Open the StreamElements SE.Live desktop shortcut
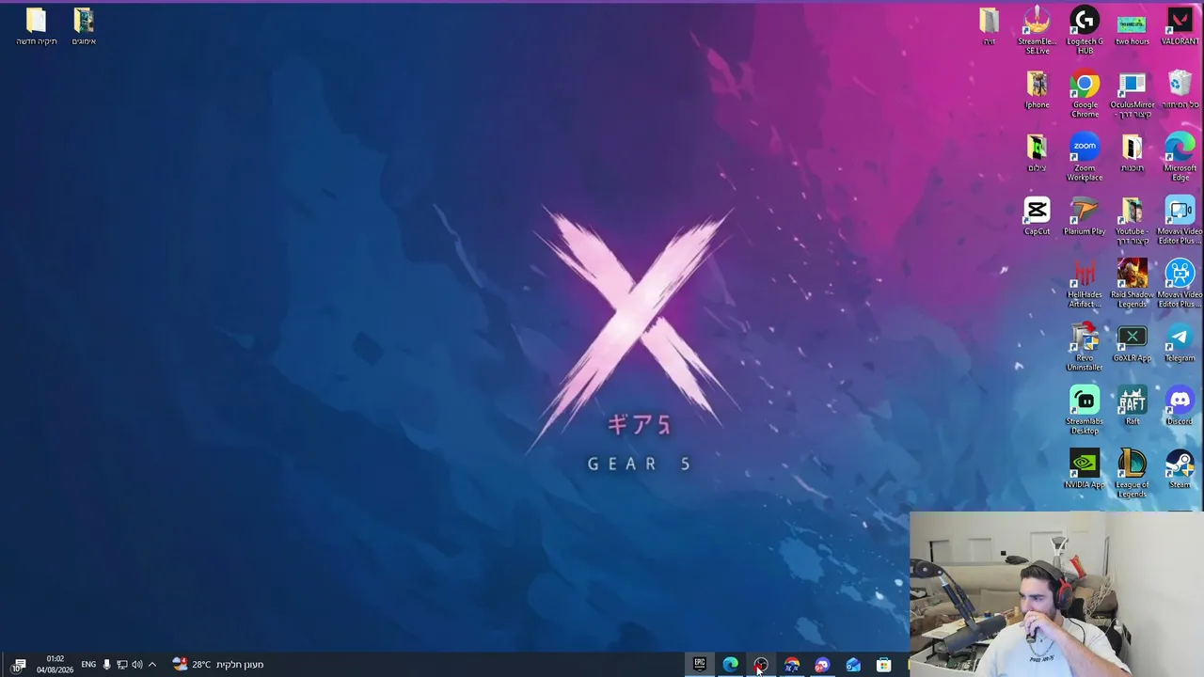This screenshot has width=1204, height=677. coord(1037,30)
